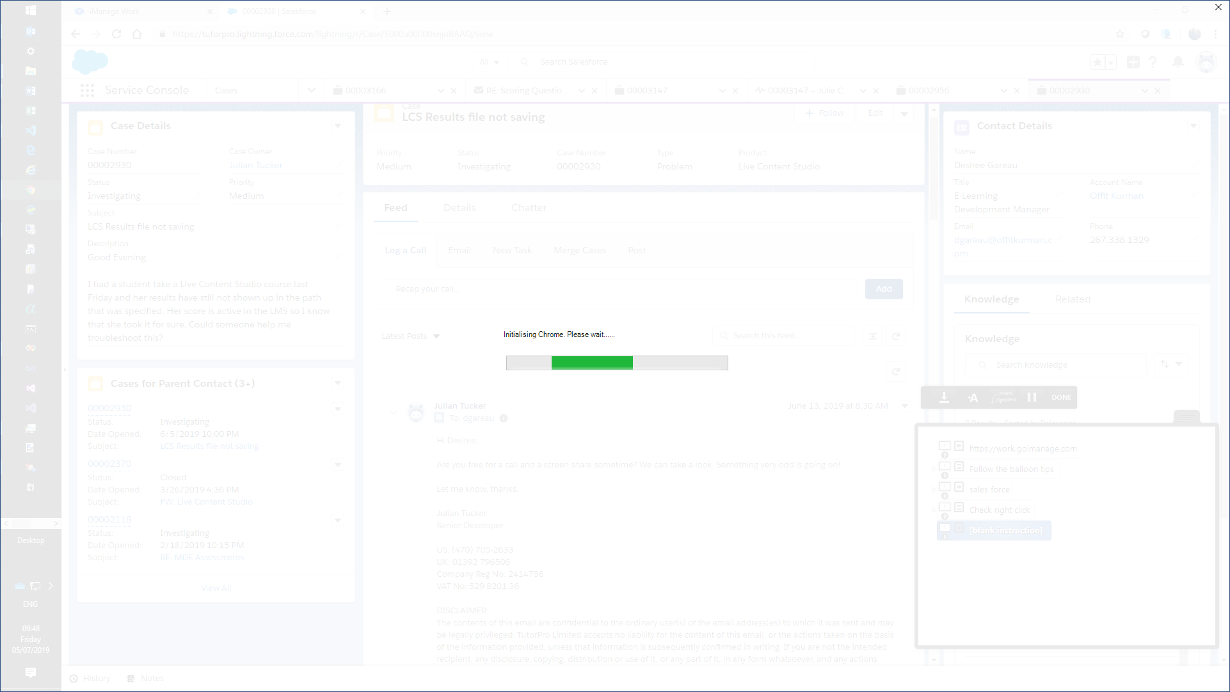The image size is (1230, 692).
Task: Click View All cases link
Action: click(216, 588)
